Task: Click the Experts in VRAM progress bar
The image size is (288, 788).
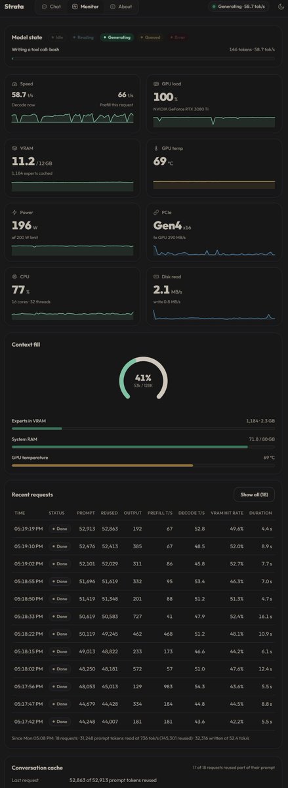Action: [144, 428]
